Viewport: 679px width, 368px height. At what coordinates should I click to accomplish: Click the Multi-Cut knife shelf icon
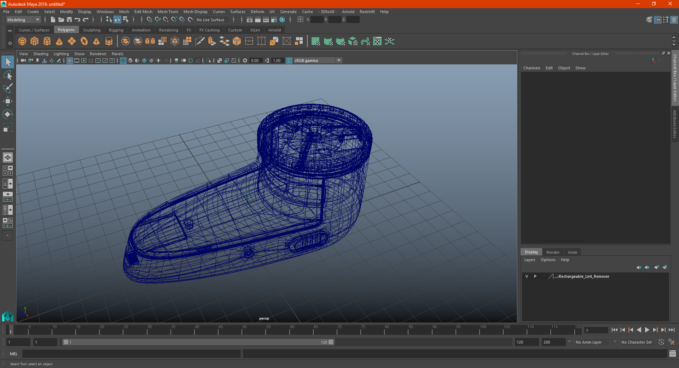[x=200, y=41]
